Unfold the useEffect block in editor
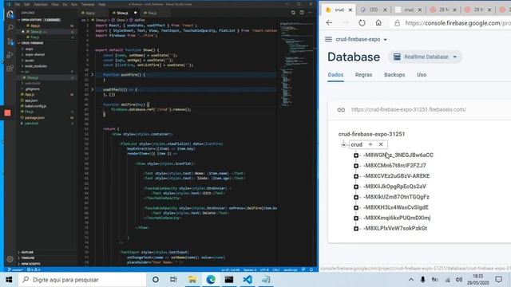Screen dimensions: 511x287 click(93, 89)
